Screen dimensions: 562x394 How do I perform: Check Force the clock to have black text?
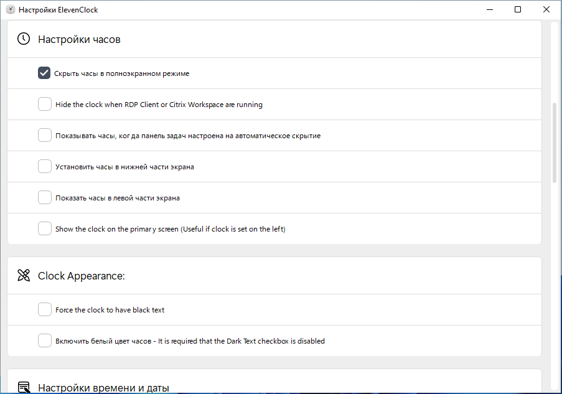[x=45, y=309]
